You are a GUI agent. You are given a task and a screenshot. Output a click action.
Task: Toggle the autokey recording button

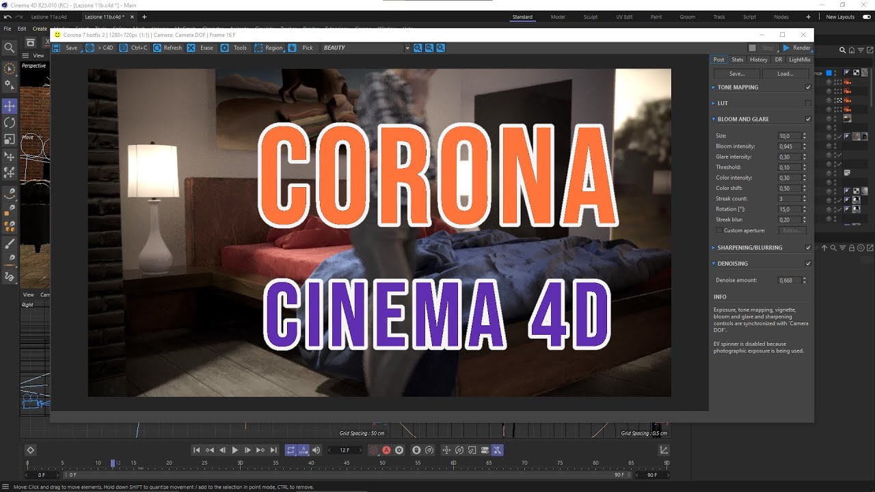coord(386,450)
